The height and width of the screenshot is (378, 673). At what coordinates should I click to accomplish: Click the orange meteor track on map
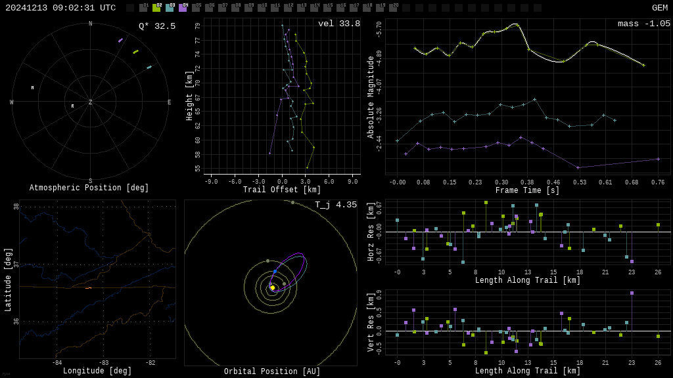point(88,287)
